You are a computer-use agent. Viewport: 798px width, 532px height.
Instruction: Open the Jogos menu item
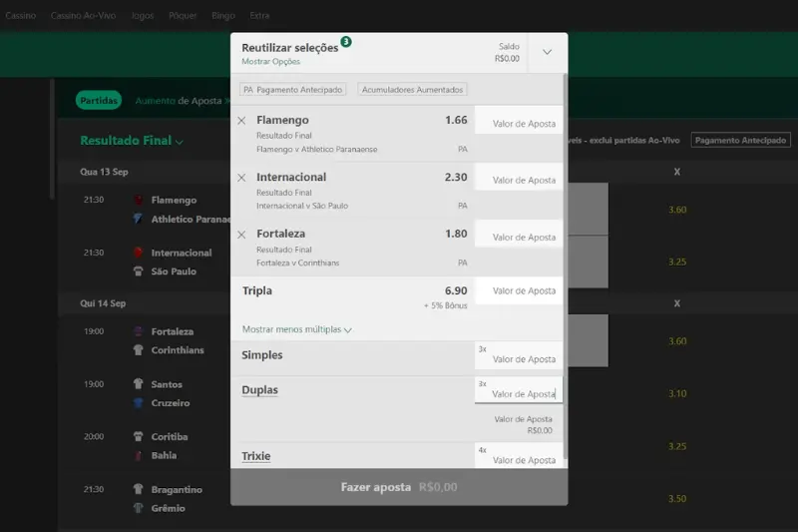143,15
